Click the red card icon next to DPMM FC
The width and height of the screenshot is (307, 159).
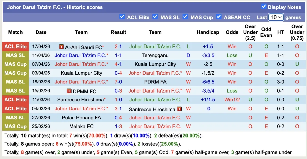[x=69, y=91]
